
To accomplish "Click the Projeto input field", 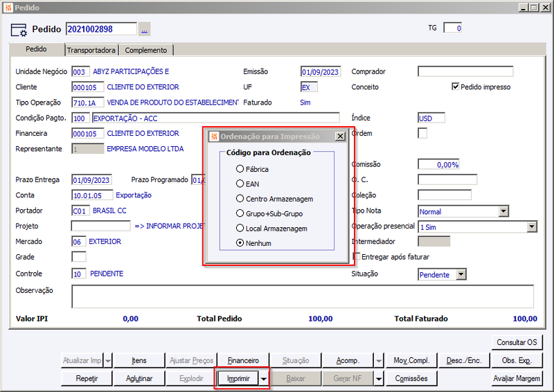I will coord(100,226).
